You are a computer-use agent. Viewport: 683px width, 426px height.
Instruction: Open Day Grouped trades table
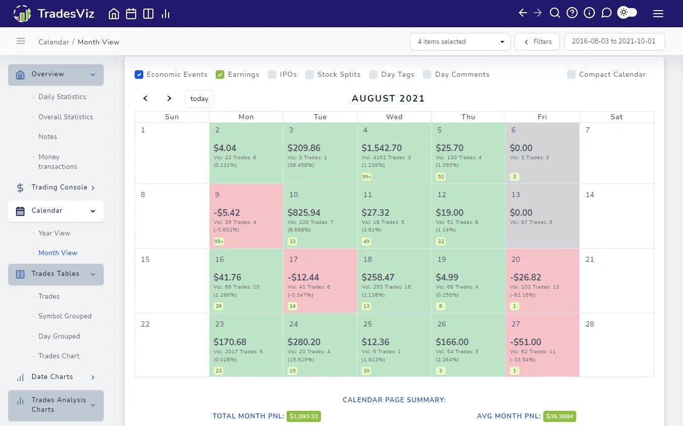pyautogui.click(x=59, y=337)
